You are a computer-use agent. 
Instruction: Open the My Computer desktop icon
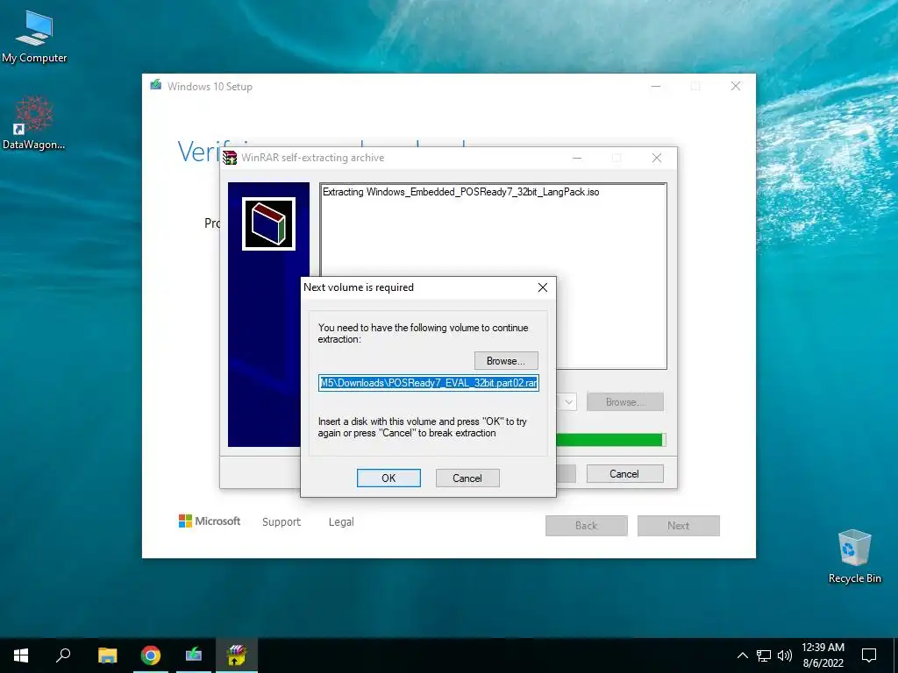coord(34,37)
